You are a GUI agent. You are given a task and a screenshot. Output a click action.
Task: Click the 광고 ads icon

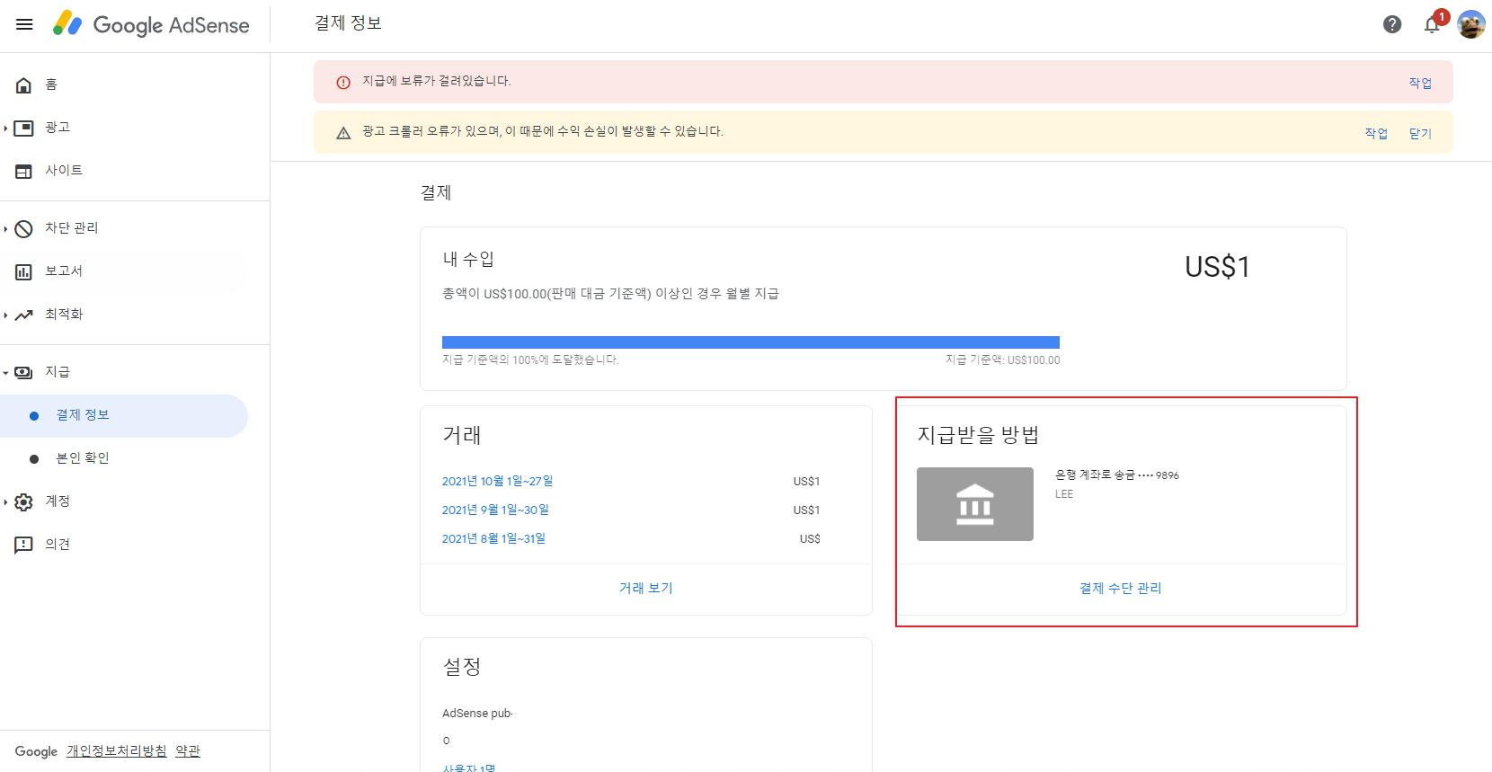tap(24, 128)
